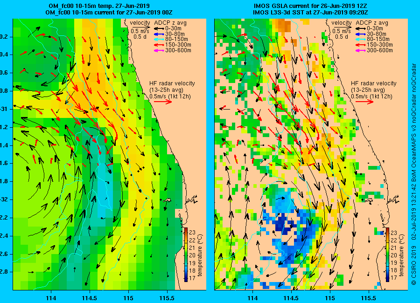The width and height of the screenshot is (420, 303).
Task: Click 'temperature (°C)' label on IMOS colorbar
Action: pyautogui.click(x=402, y=255)
